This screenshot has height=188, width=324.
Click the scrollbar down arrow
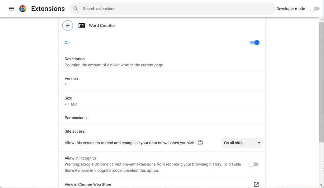pyautogui.click(x=321, y=185)
